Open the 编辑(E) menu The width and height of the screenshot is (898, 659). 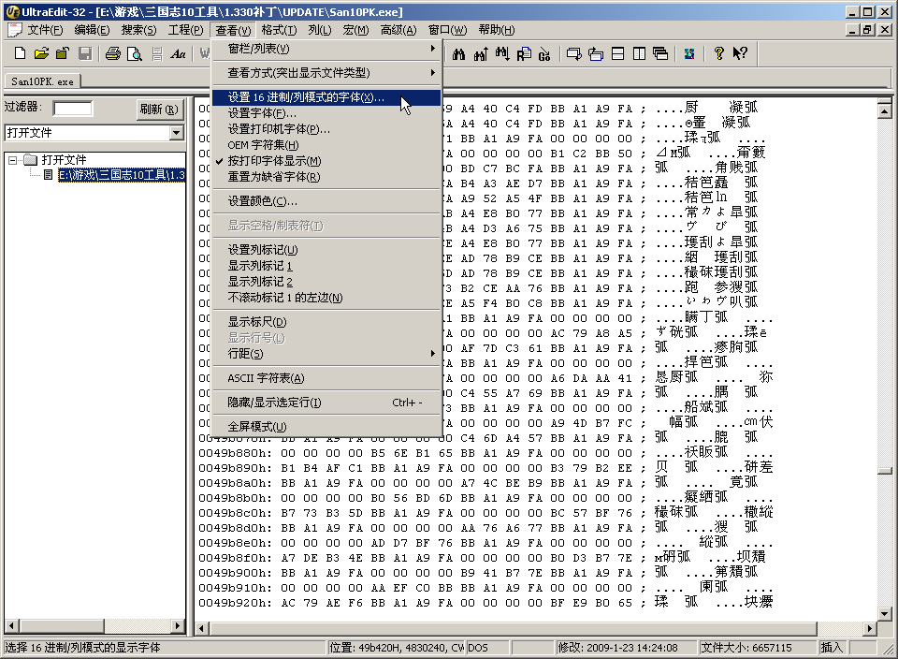coord(92,30)
